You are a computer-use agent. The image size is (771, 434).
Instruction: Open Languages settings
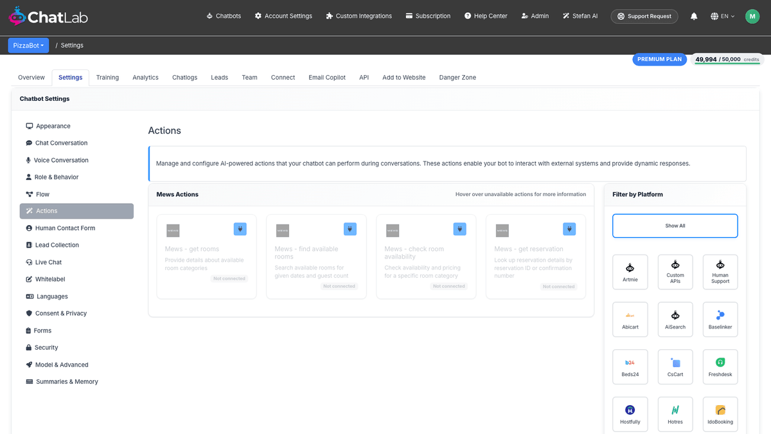[76, 296]
